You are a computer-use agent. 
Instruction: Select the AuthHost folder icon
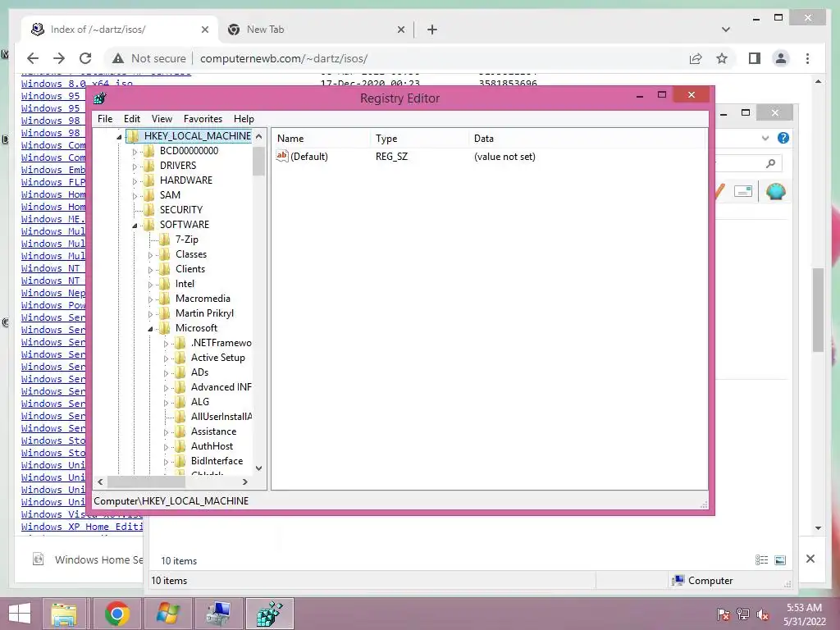[x=180, y=445]
